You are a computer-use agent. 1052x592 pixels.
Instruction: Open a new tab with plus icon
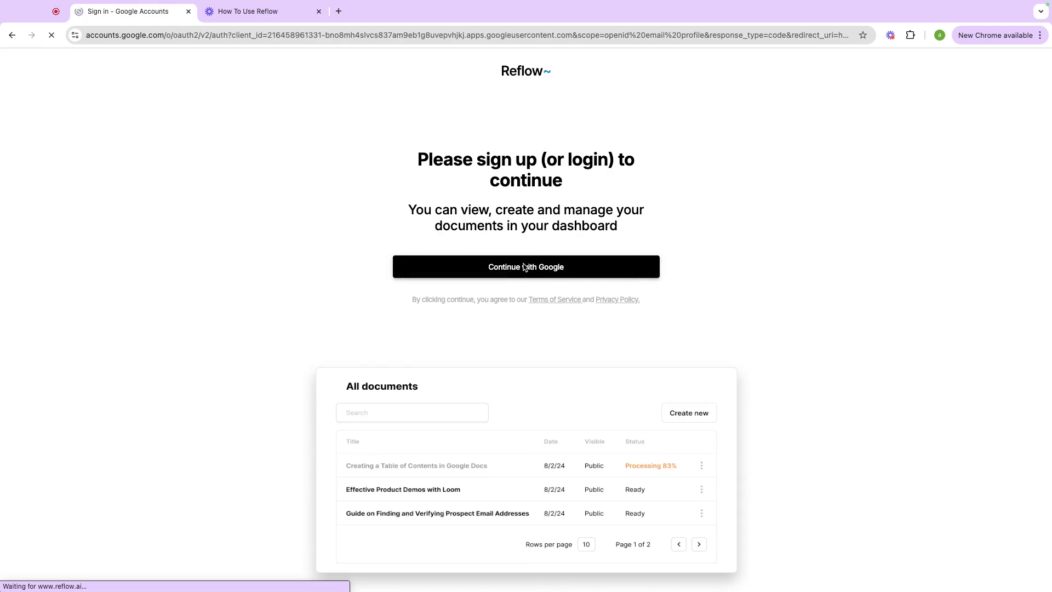coord(339,11)
